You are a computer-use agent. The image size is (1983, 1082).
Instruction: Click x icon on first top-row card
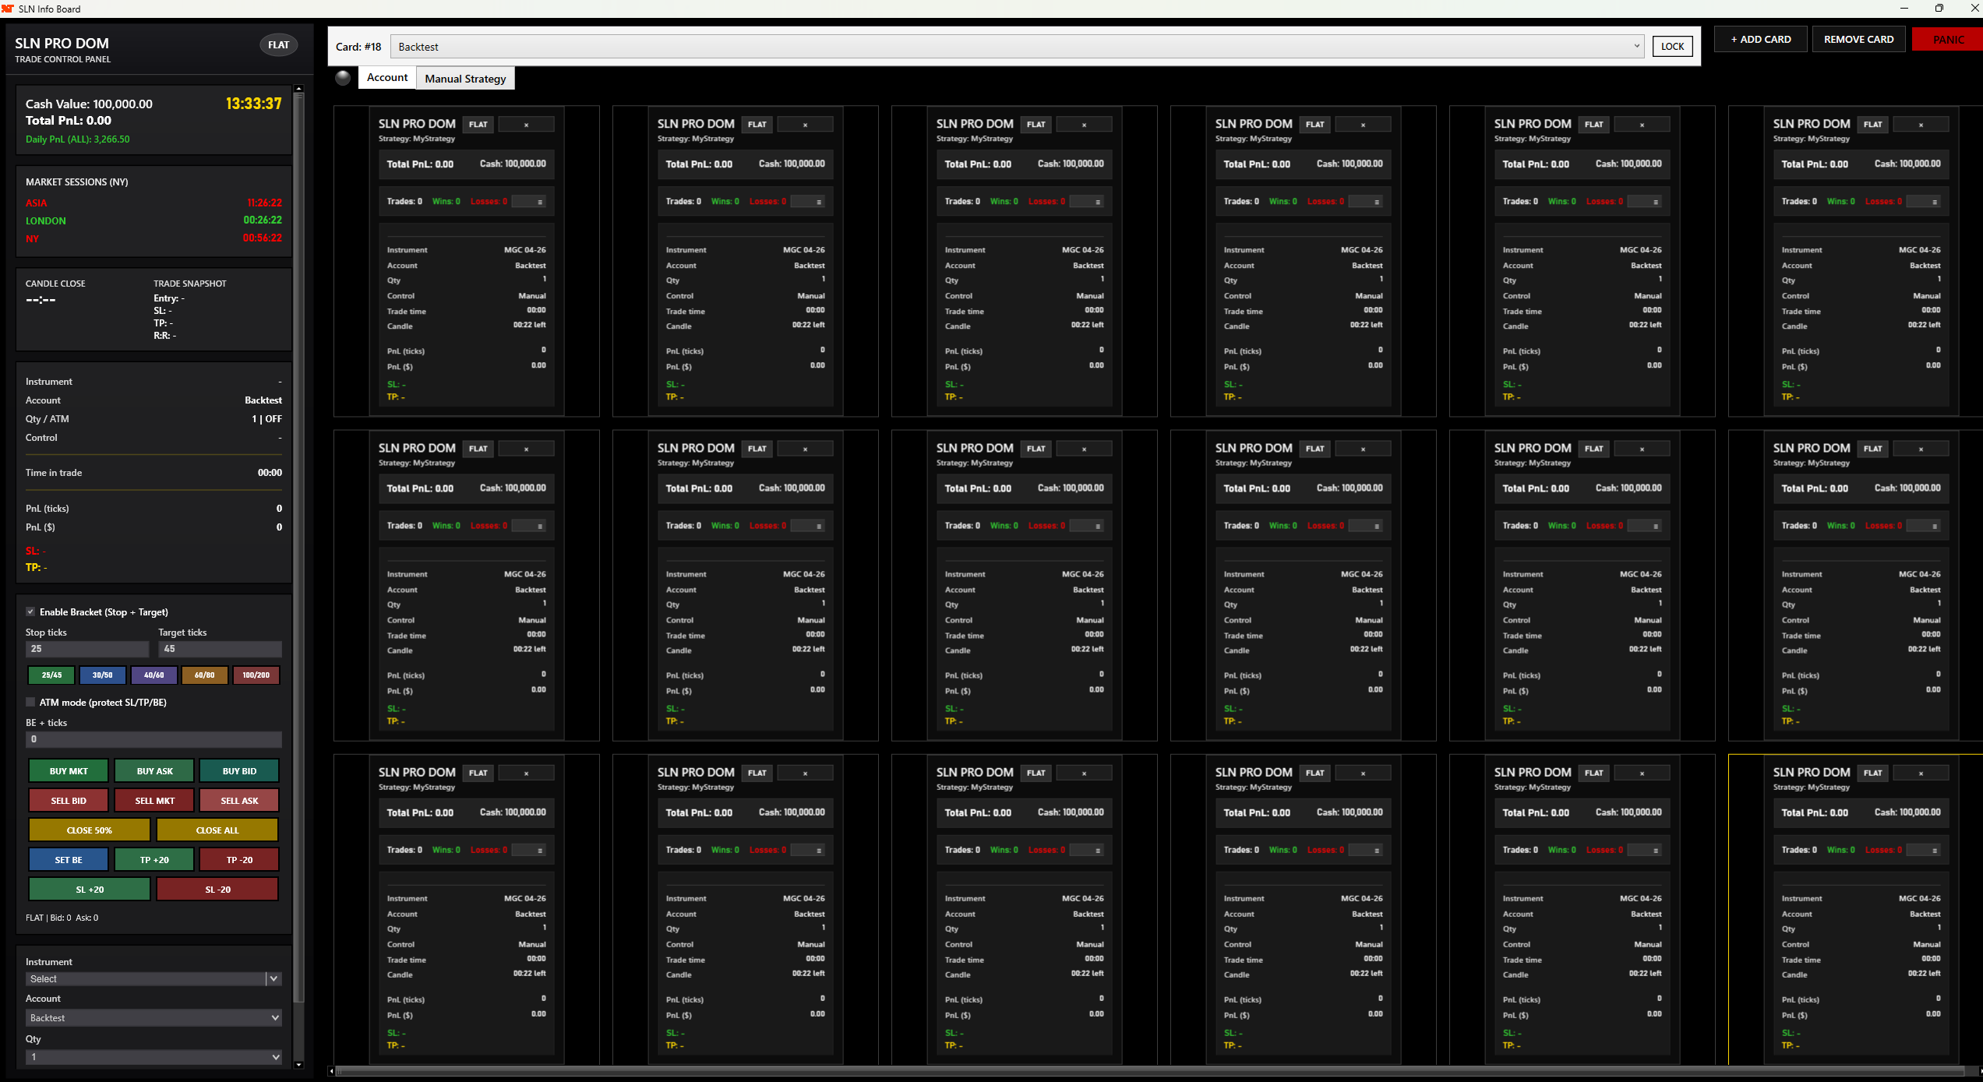coord(527,125)
